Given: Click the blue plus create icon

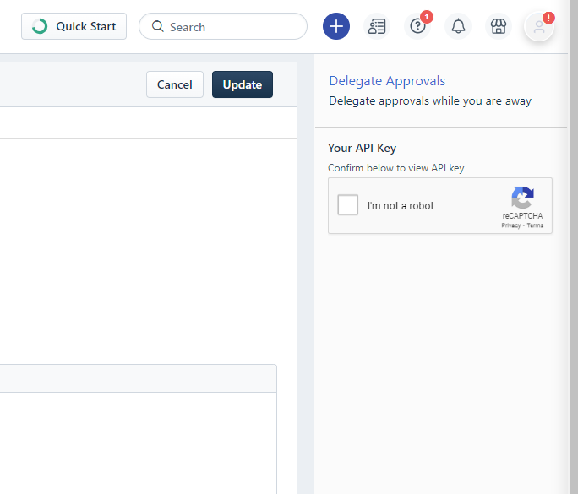Looking at the screenshot, I should click(x=336, y=26).
